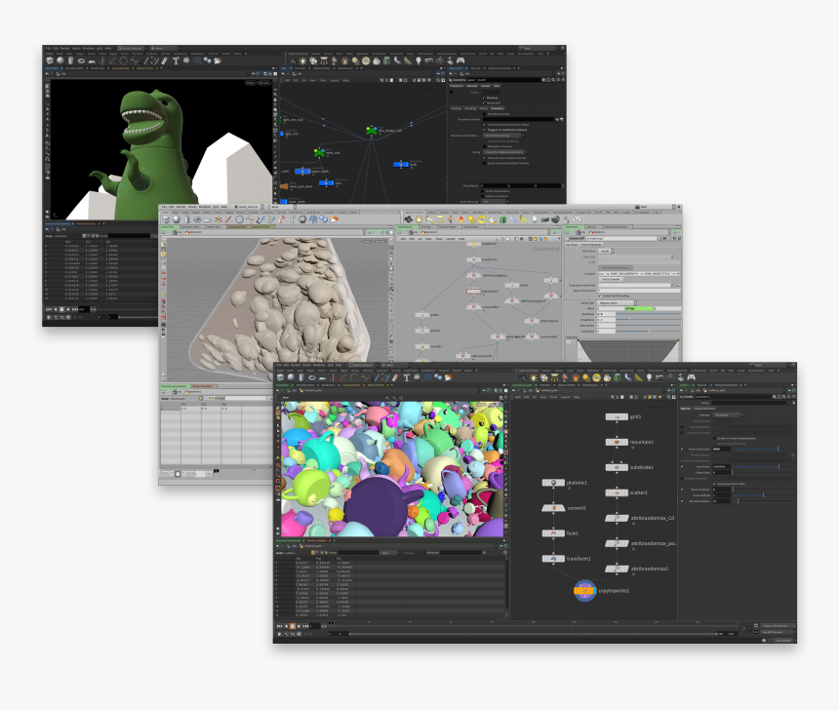Click the Recompile All VEX Functions button

617,267
